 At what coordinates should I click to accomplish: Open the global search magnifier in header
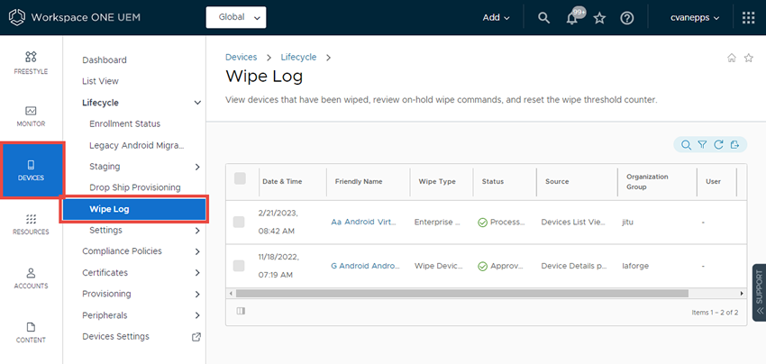click(x=543, y=18)
